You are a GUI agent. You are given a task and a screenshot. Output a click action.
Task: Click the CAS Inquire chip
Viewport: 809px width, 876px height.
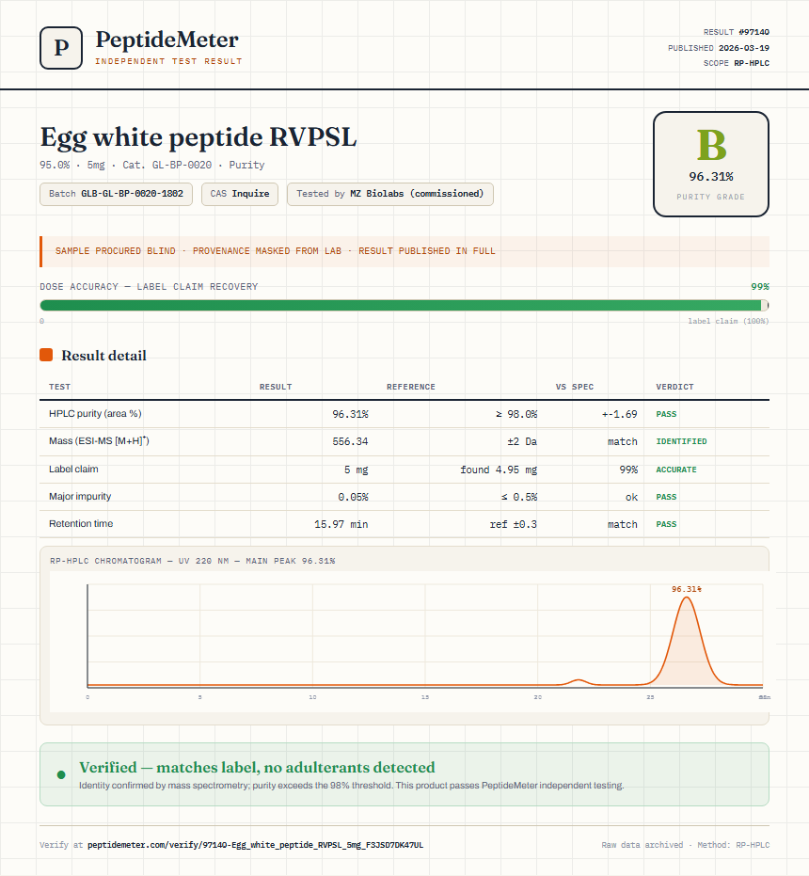pos(240,194)
